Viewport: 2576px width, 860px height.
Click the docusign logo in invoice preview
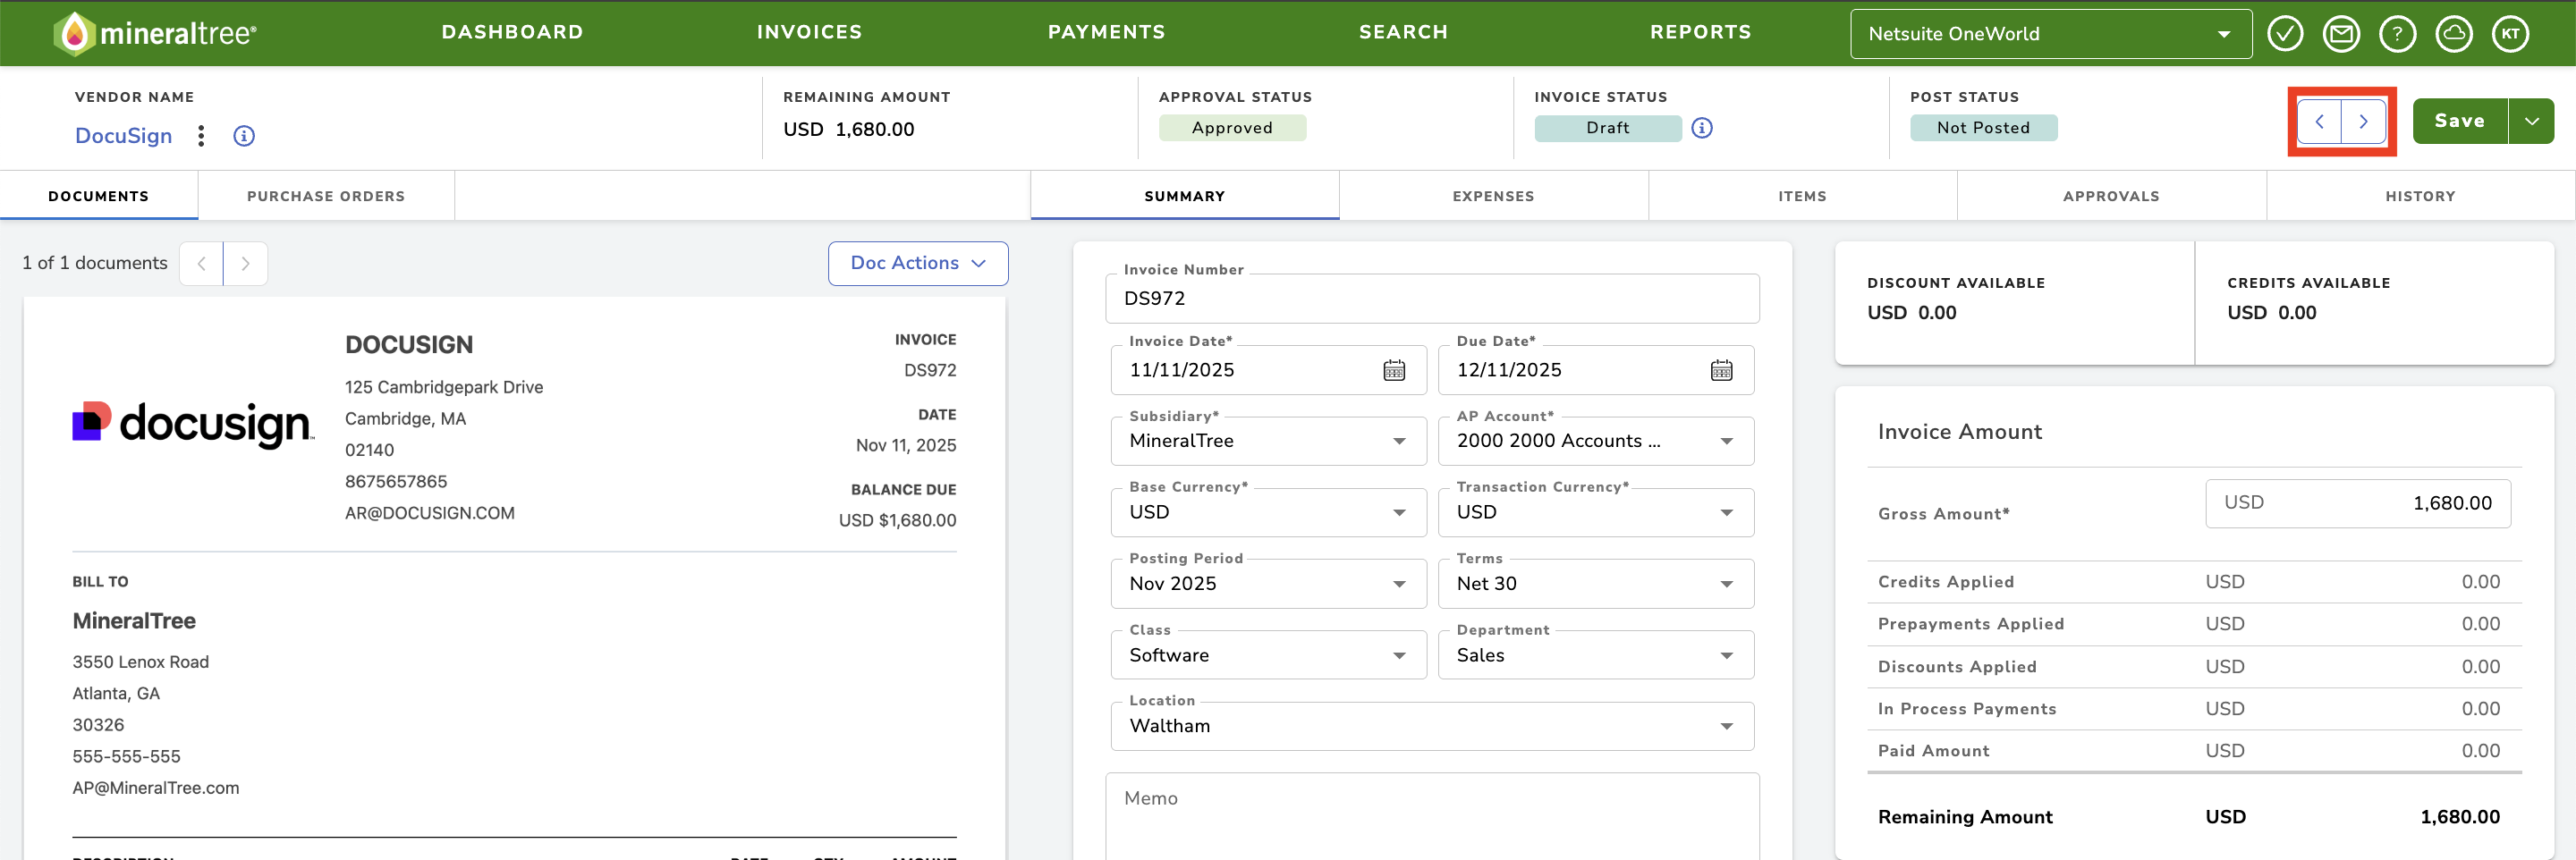[193, 424]
